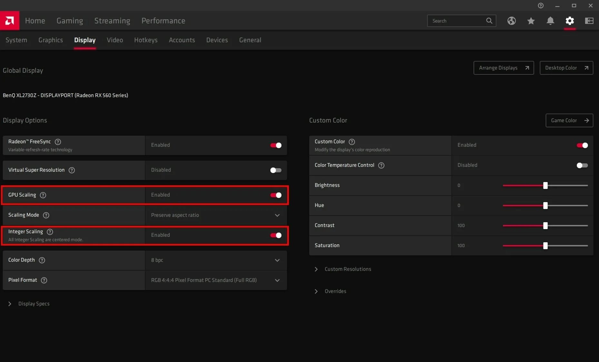
Task: Switch to the Gaming tab
Action: [70, 21]
